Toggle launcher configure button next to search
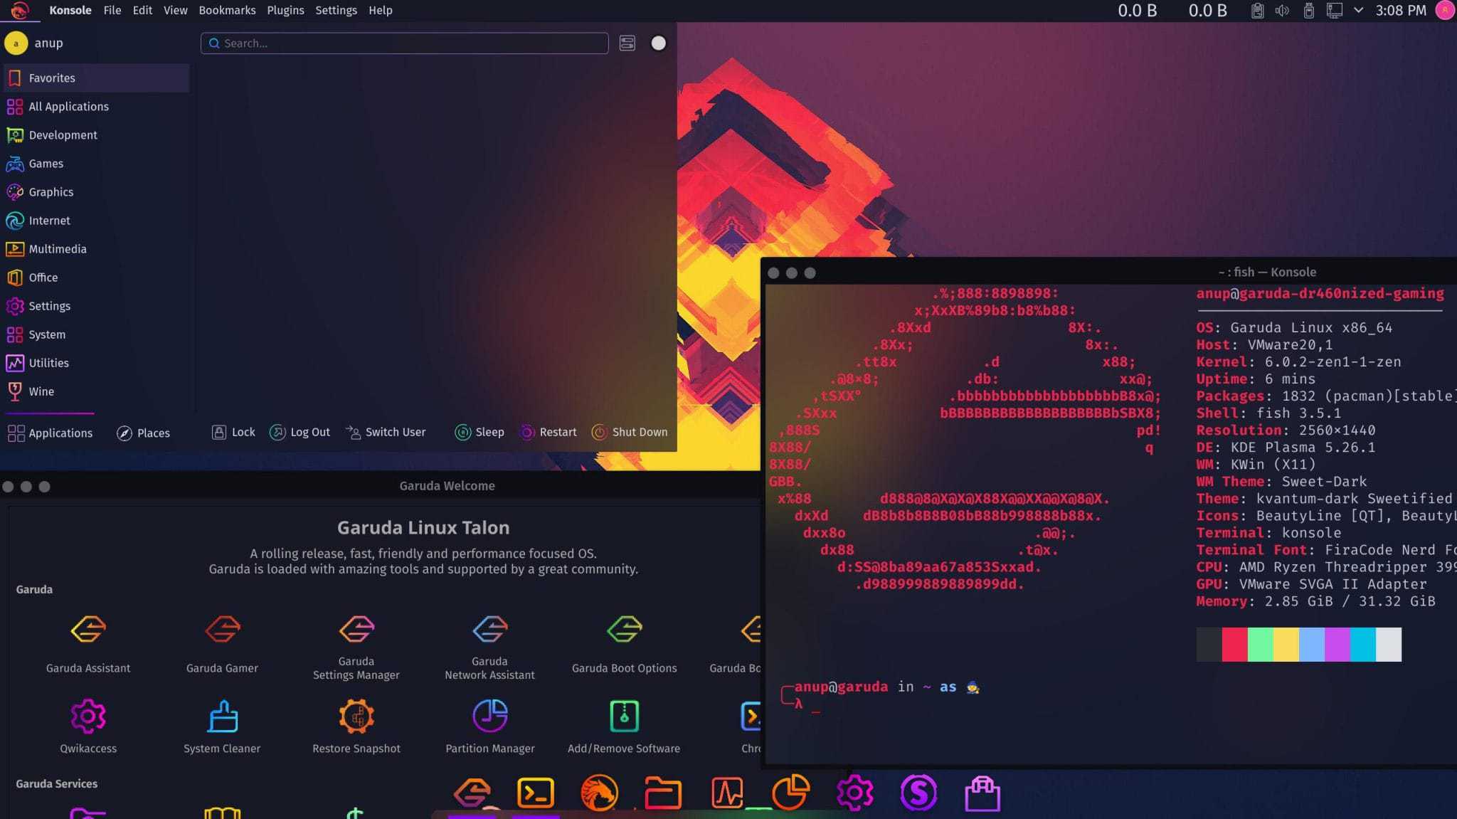 pos(627,43)
